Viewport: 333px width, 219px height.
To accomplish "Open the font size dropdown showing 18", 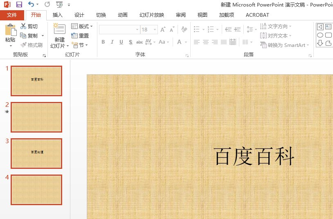I will coord(155,30).
